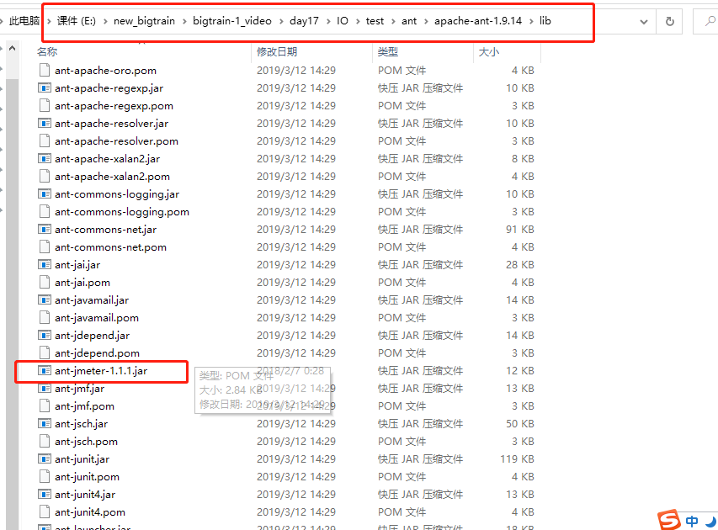718x530 pixels.
Task: Click the 119 KB size of ant-junit.jar
Action: click(x=517, y=459)
